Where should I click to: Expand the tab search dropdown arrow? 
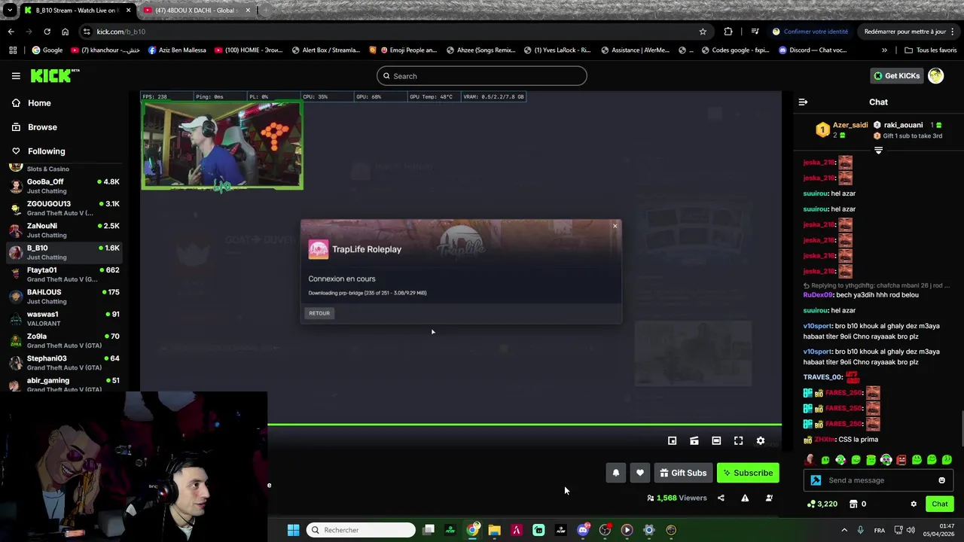[9, 11]
